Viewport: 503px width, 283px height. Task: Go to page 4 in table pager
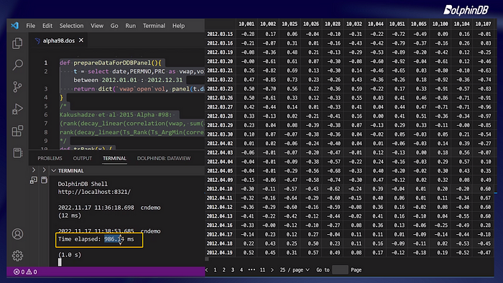241,270
